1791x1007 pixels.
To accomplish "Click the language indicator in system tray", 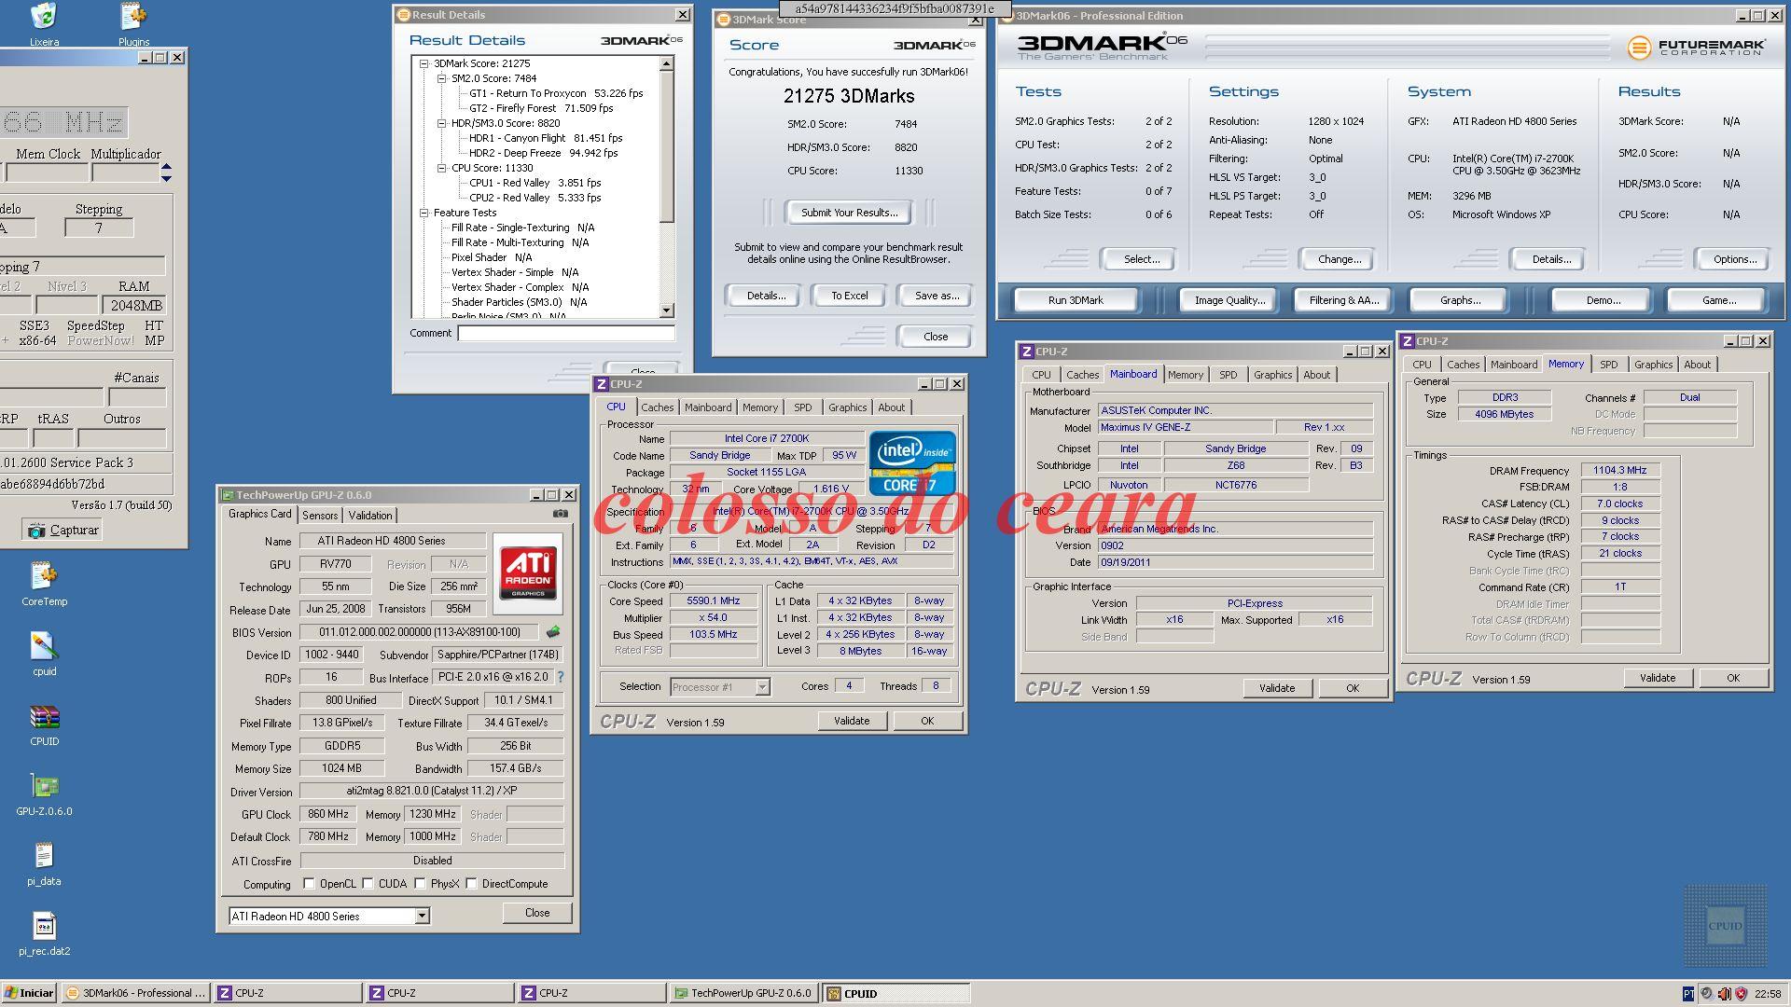I will pyautogui.click(x=1688, y=994).
